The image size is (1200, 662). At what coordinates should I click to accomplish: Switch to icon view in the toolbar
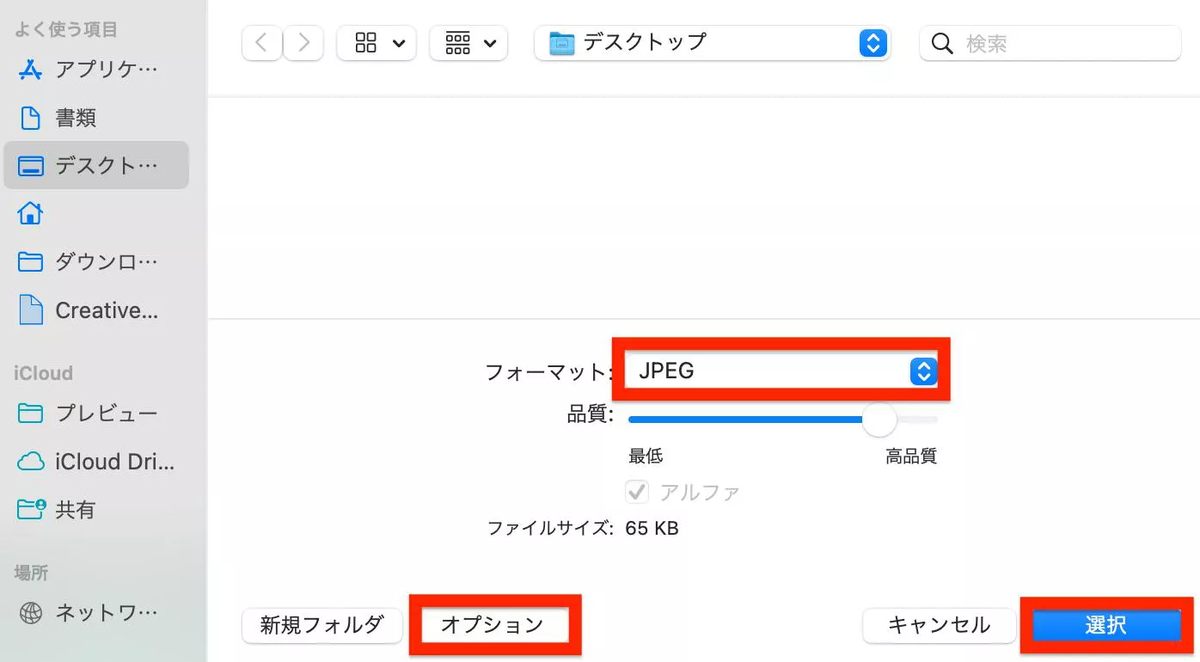[376, 42]
